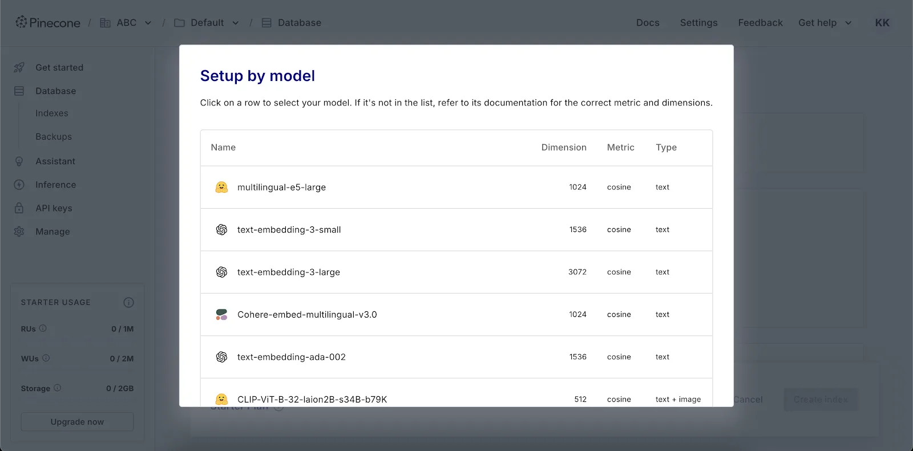This screenshot has height=451, width=913.
Task: Open the KK user account avatar
Action: pos(882,23)
